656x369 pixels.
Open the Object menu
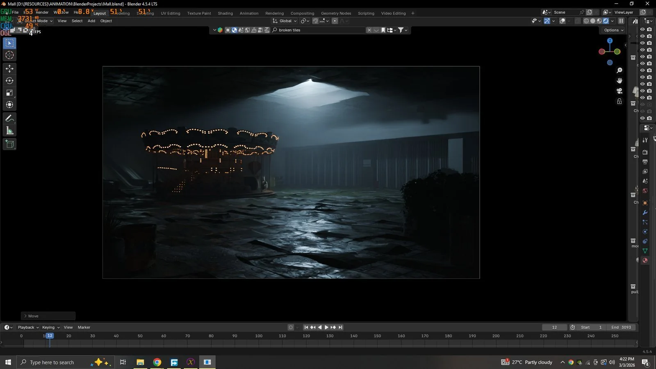[106, 21]
